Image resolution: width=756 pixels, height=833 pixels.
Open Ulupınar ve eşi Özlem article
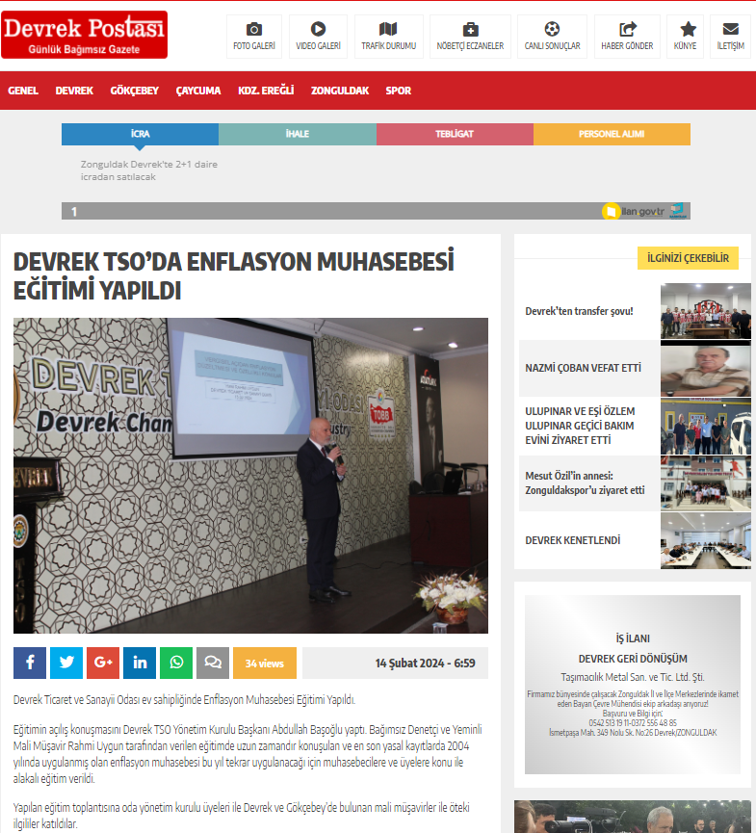coord(580,426)
